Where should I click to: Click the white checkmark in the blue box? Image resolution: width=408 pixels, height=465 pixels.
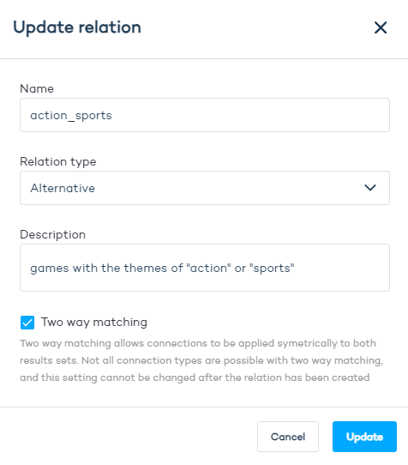[27, 323]
